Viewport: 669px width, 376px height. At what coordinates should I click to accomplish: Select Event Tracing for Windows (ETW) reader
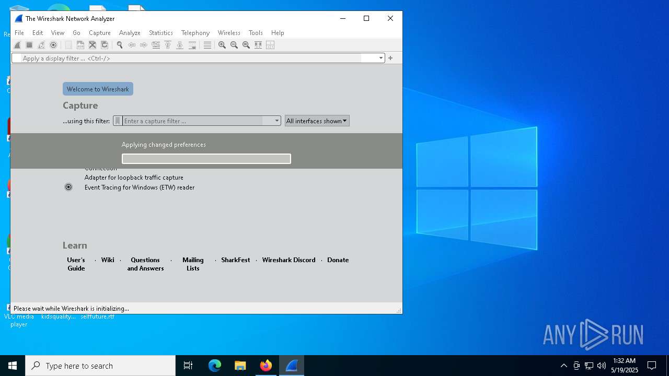140,187
